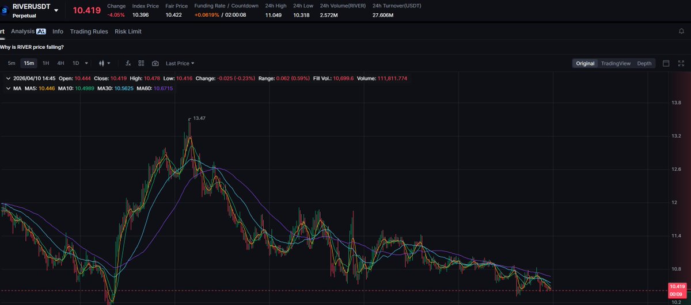Select the 5m timeframe

(12, 63)
